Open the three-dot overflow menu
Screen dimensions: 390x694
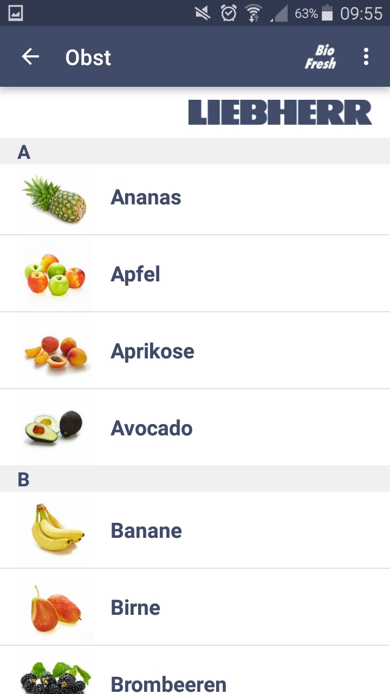[366, 56]
